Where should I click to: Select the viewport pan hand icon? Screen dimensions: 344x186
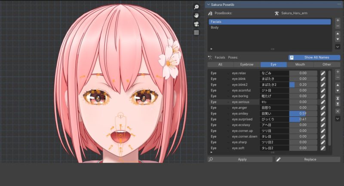tap(196, 15)
